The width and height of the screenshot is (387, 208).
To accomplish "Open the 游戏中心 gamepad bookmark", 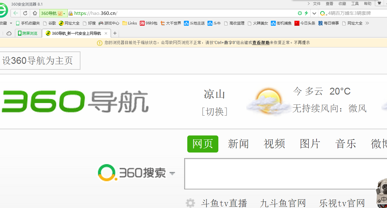I will tap(109, 23).
